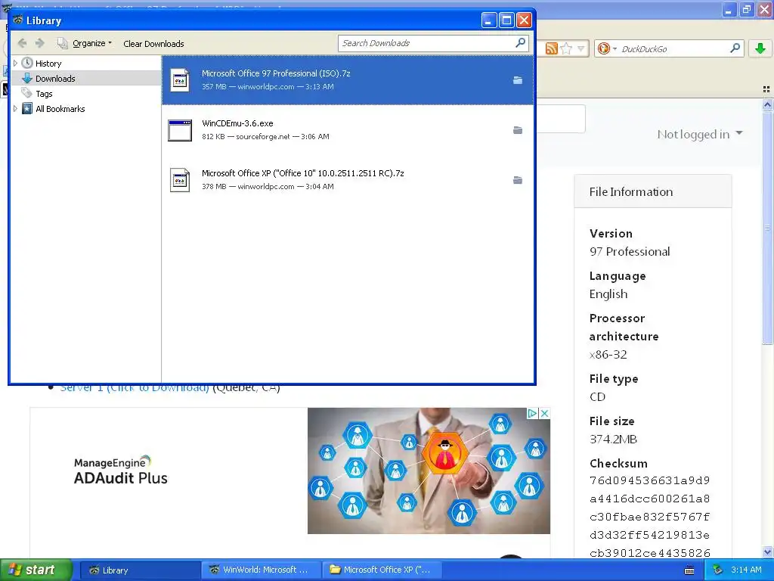Go forward with the Library forward arrow

(40, 43)
